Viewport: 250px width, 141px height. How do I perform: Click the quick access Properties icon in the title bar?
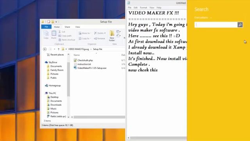(x=49, y=22)
